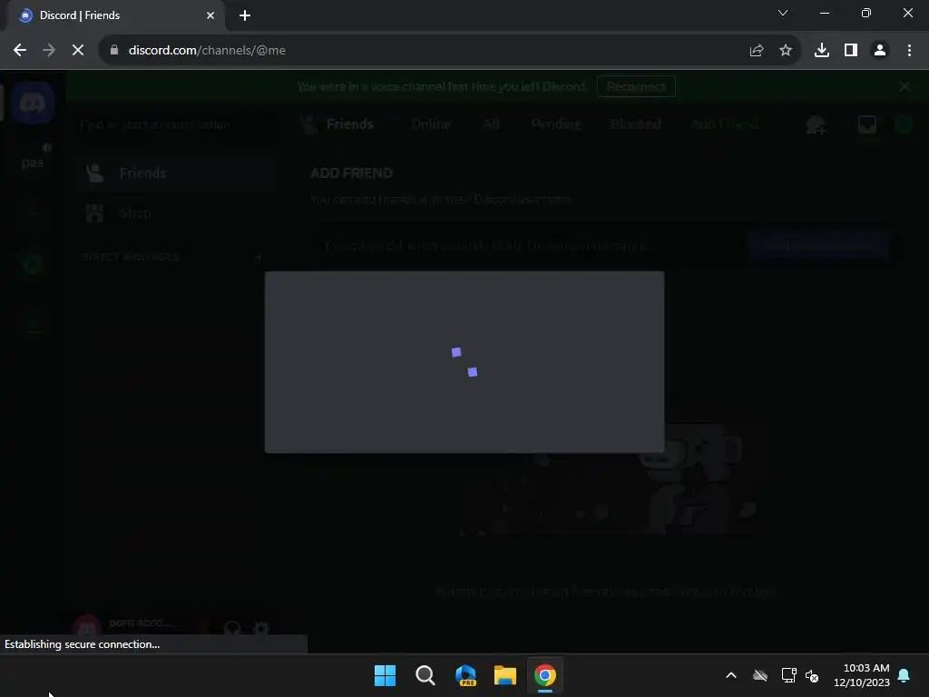Switch to the All friends tab

tap(491, 123)
